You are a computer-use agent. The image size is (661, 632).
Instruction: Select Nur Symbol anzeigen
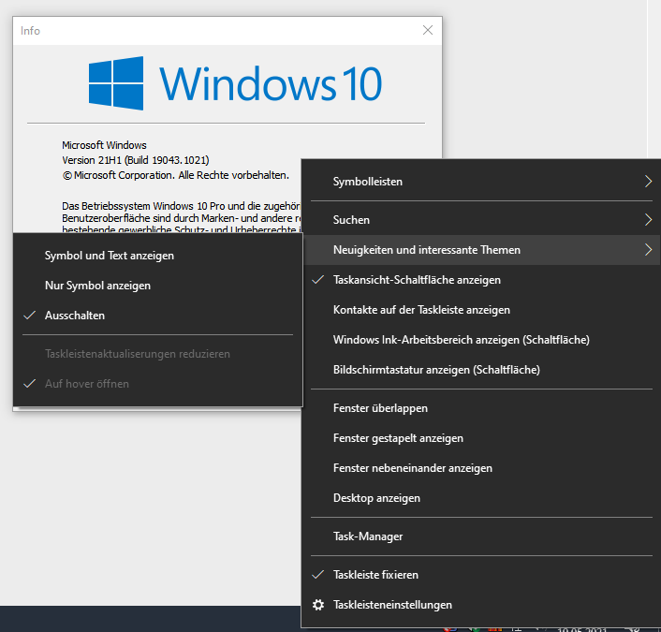click(158, 286)
